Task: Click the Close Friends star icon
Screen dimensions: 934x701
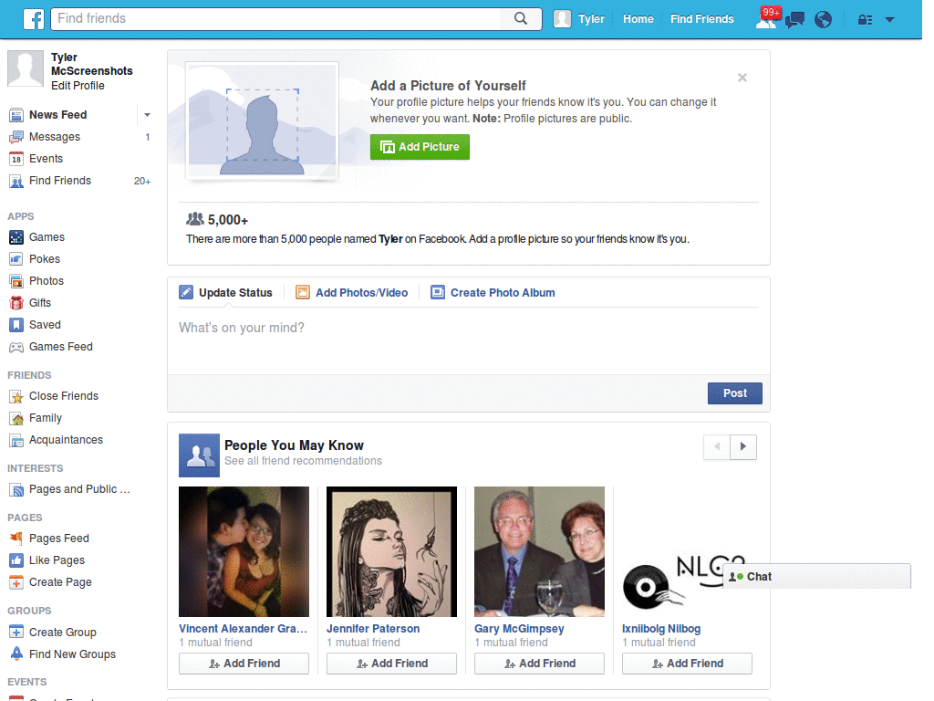Action: pos(16,396)
